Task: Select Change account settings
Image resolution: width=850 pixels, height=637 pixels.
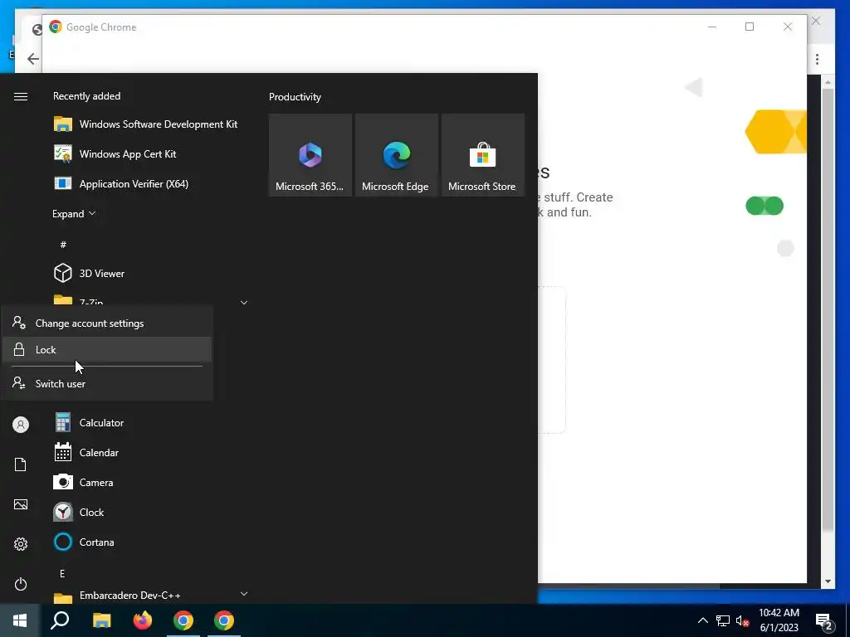Action: [x=107, y=323]
